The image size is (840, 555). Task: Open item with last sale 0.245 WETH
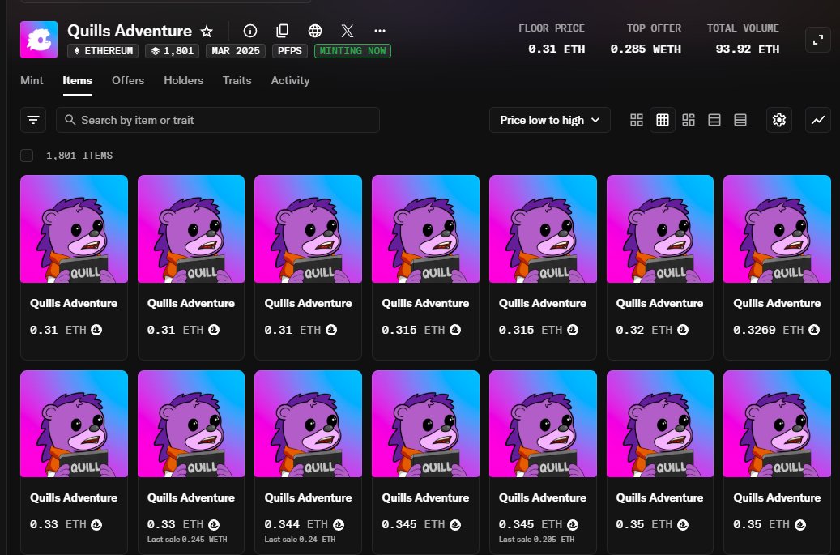(x=190, y=462)
